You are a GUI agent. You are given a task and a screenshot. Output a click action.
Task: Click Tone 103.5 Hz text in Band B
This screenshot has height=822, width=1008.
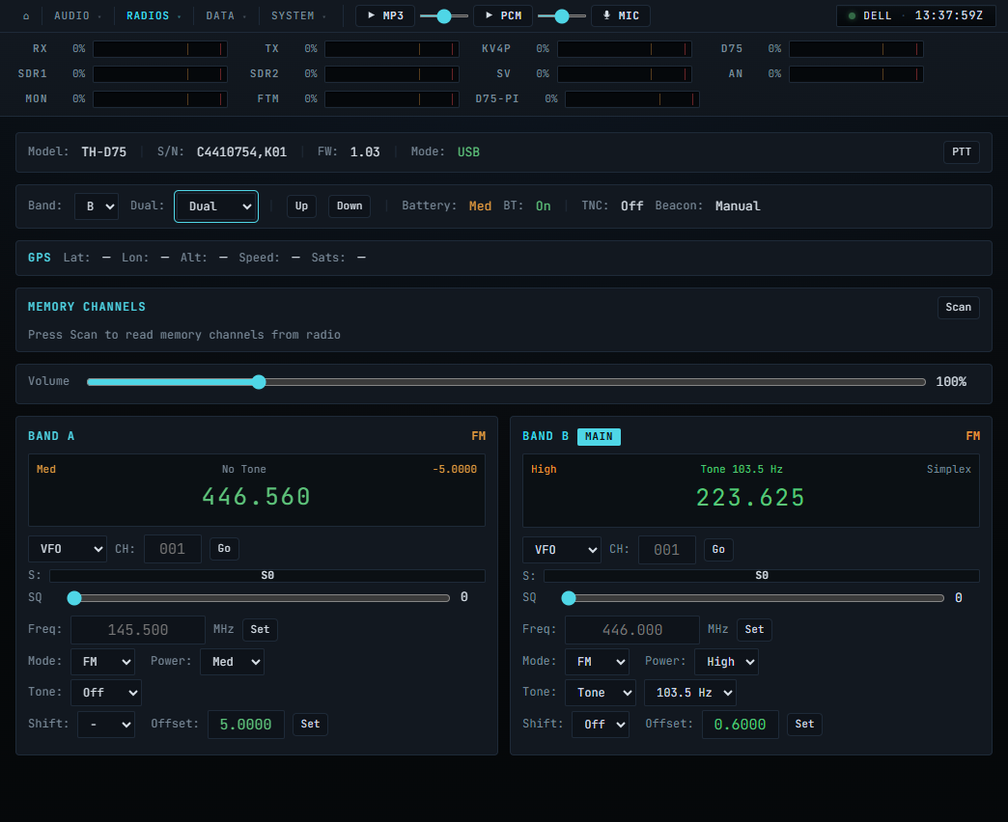pyautogui.click(x=742, y=470)
